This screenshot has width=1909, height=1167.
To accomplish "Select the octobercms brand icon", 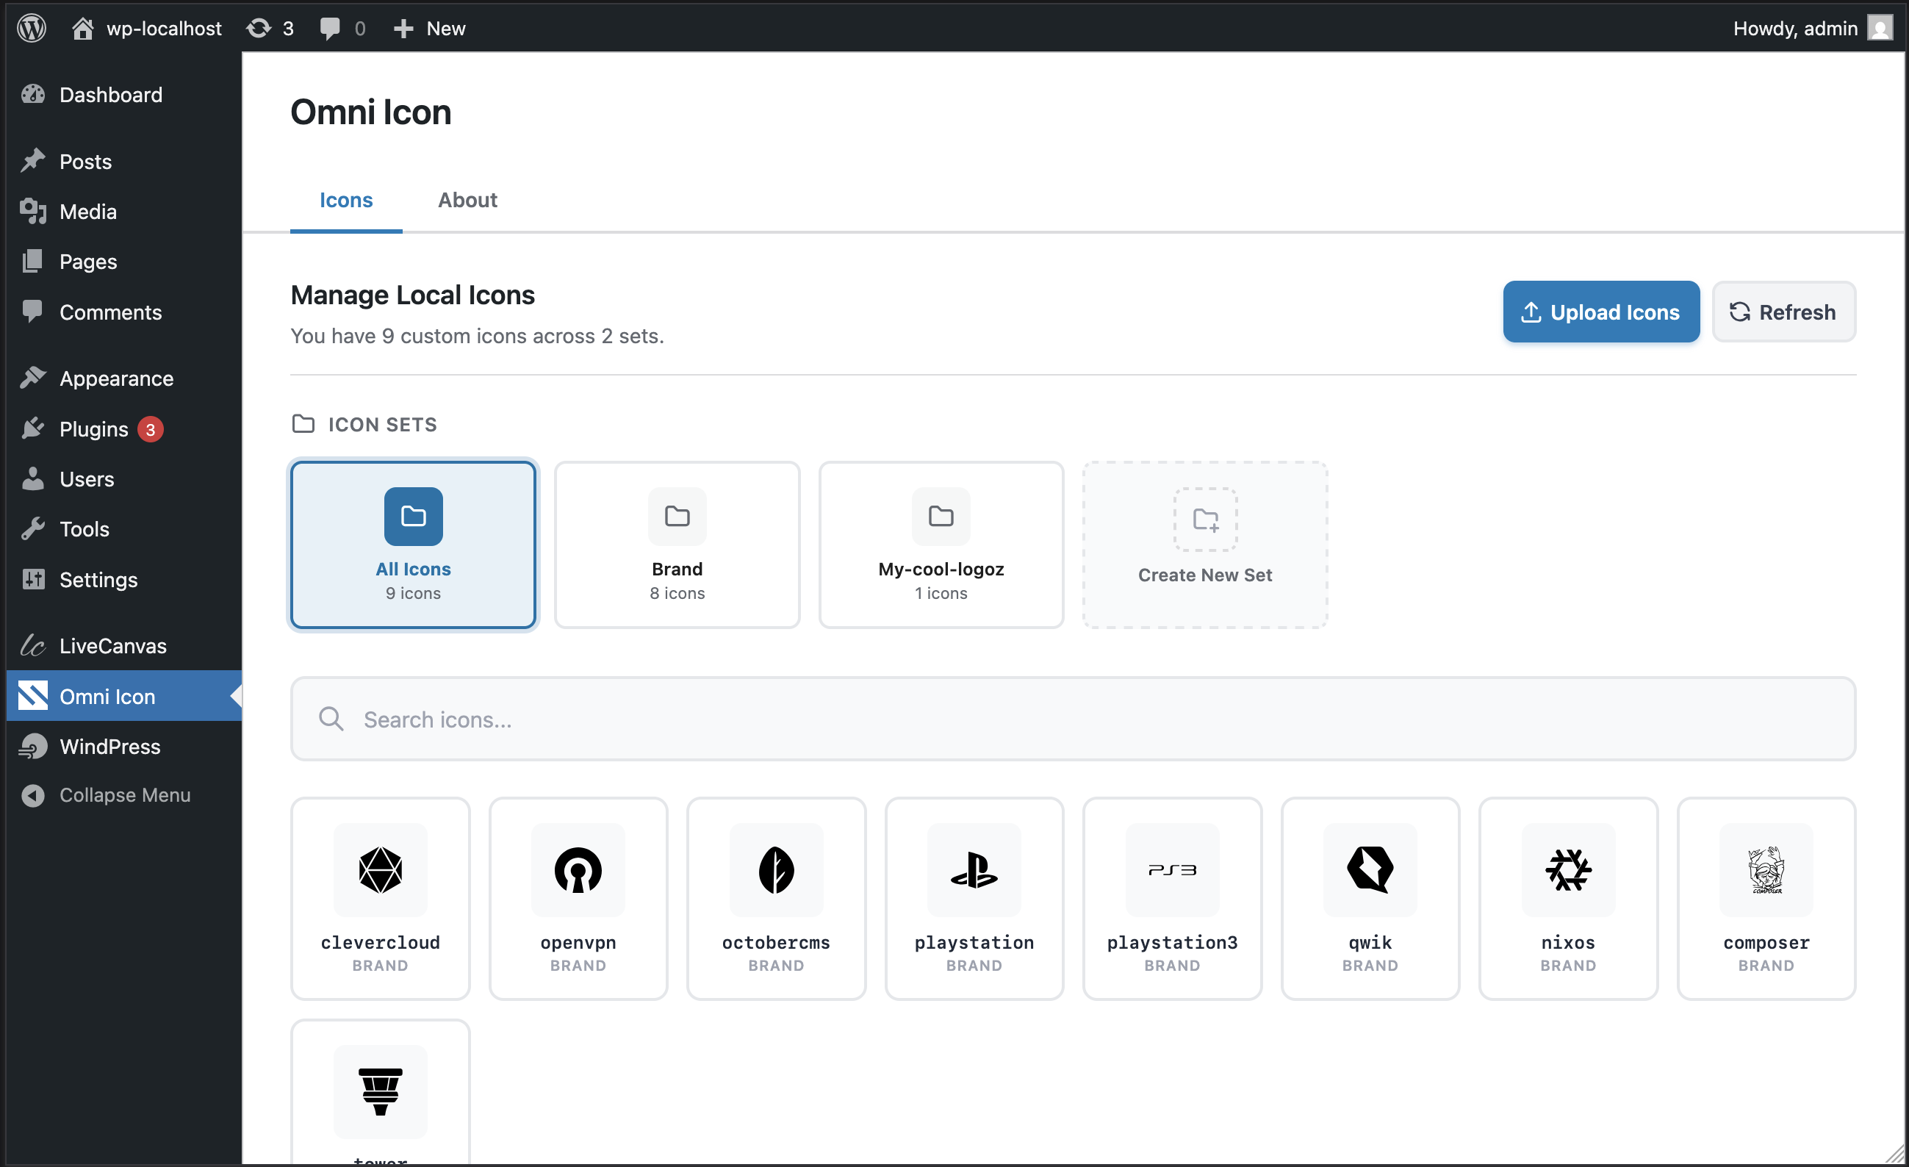I will tap(775, 899).
